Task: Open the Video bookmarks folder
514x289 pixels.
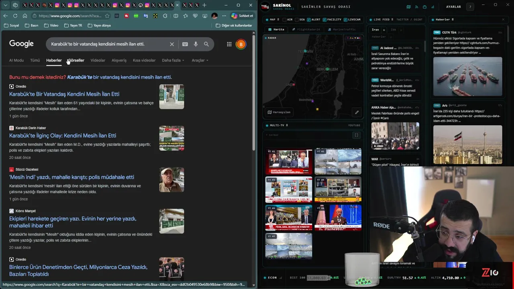Action: [x=51, y=25]
